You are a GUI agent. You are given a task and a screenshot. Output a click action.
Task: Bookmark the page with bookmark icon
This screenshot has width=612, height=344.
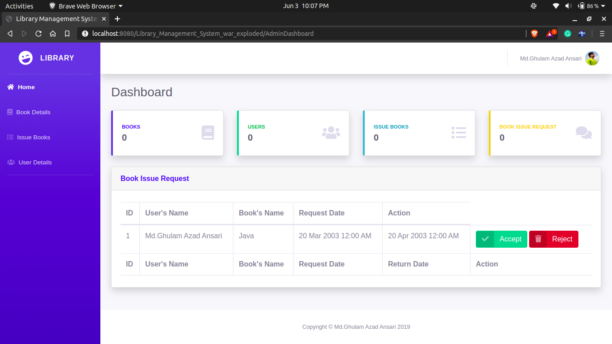(x=67, y=34)
